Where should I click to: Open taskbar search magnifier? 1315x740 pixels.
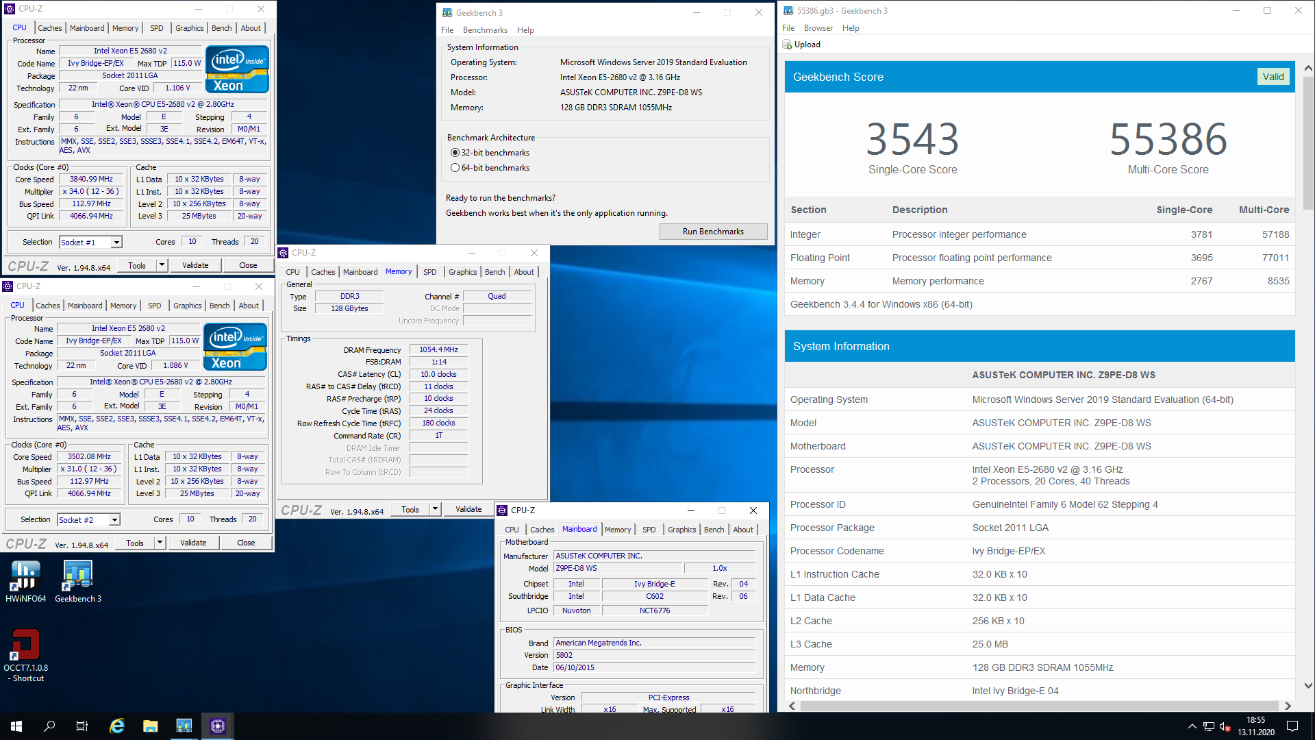49,726
